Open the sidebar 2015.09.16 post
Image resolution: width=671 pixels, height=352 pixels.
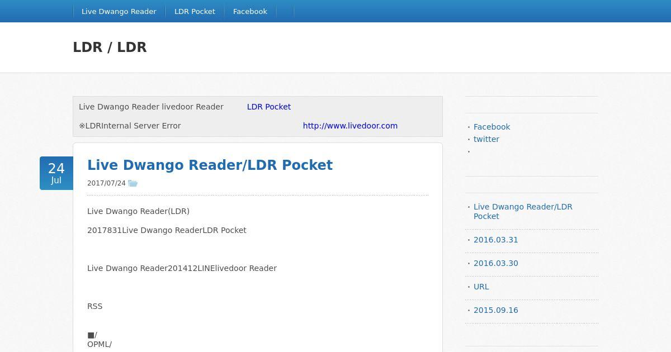[496, 310]
